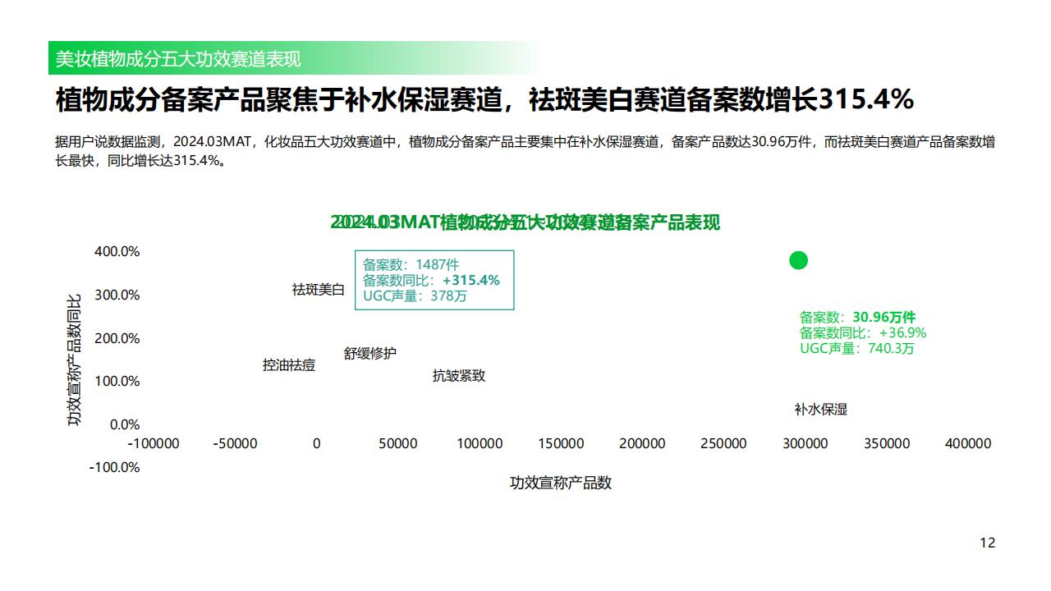Click the UGC声量：740.3万 annotation
Image resolution: width=1051 pixels, height=591 pixels.
click(857, 348)
